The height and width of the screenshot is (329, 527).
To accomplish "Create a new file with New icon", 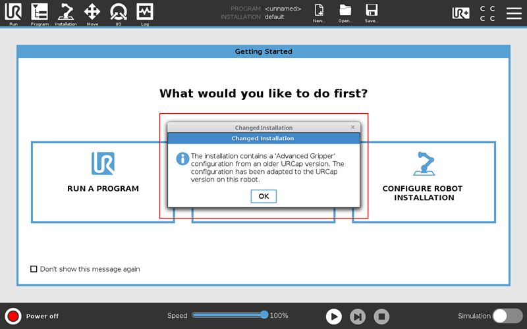I will [x=319, y=13].
